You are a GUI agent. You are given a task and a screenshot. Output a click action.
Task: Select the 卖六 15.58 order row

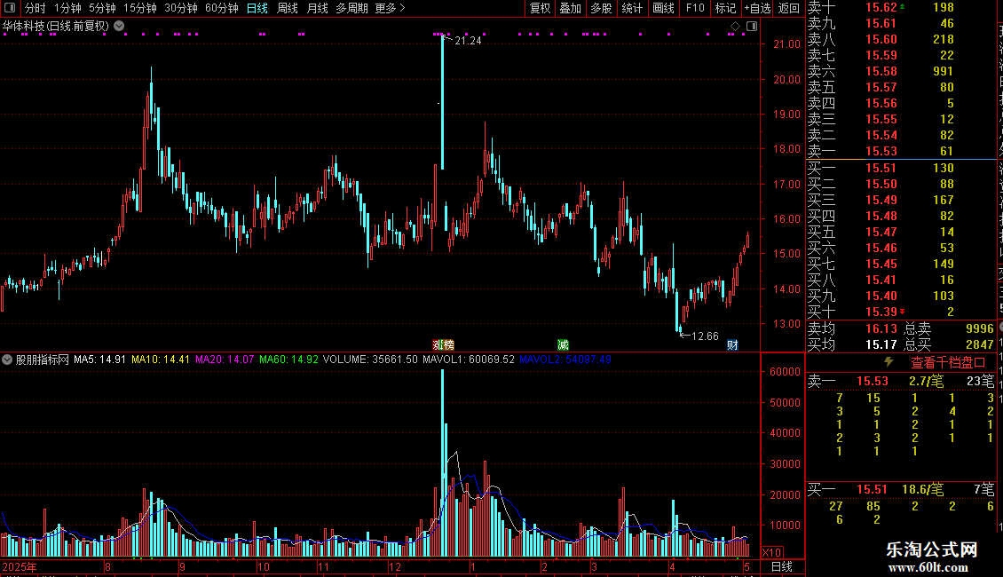click(x=901, y=71)
